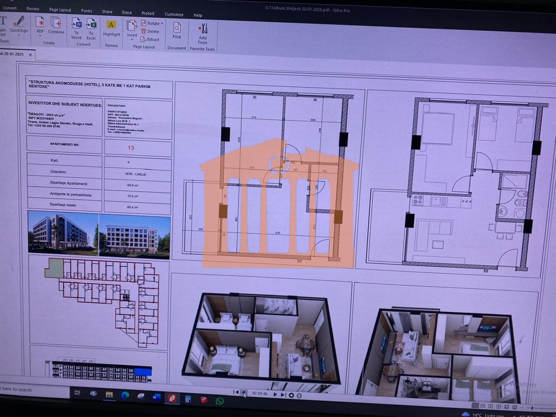Open the Protect ribbon tab
This screenshot has height=417, width=556.
(x=148, y=13)
